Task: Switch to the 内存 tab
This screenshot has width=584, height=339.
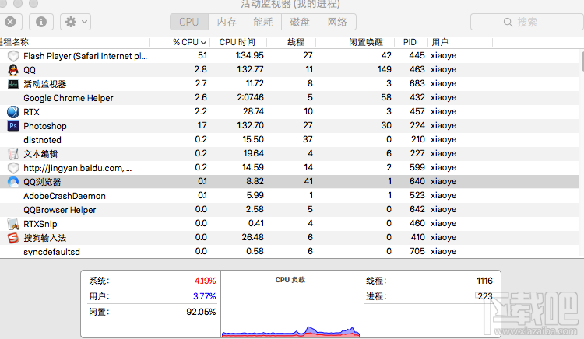Action: (227, 22)
